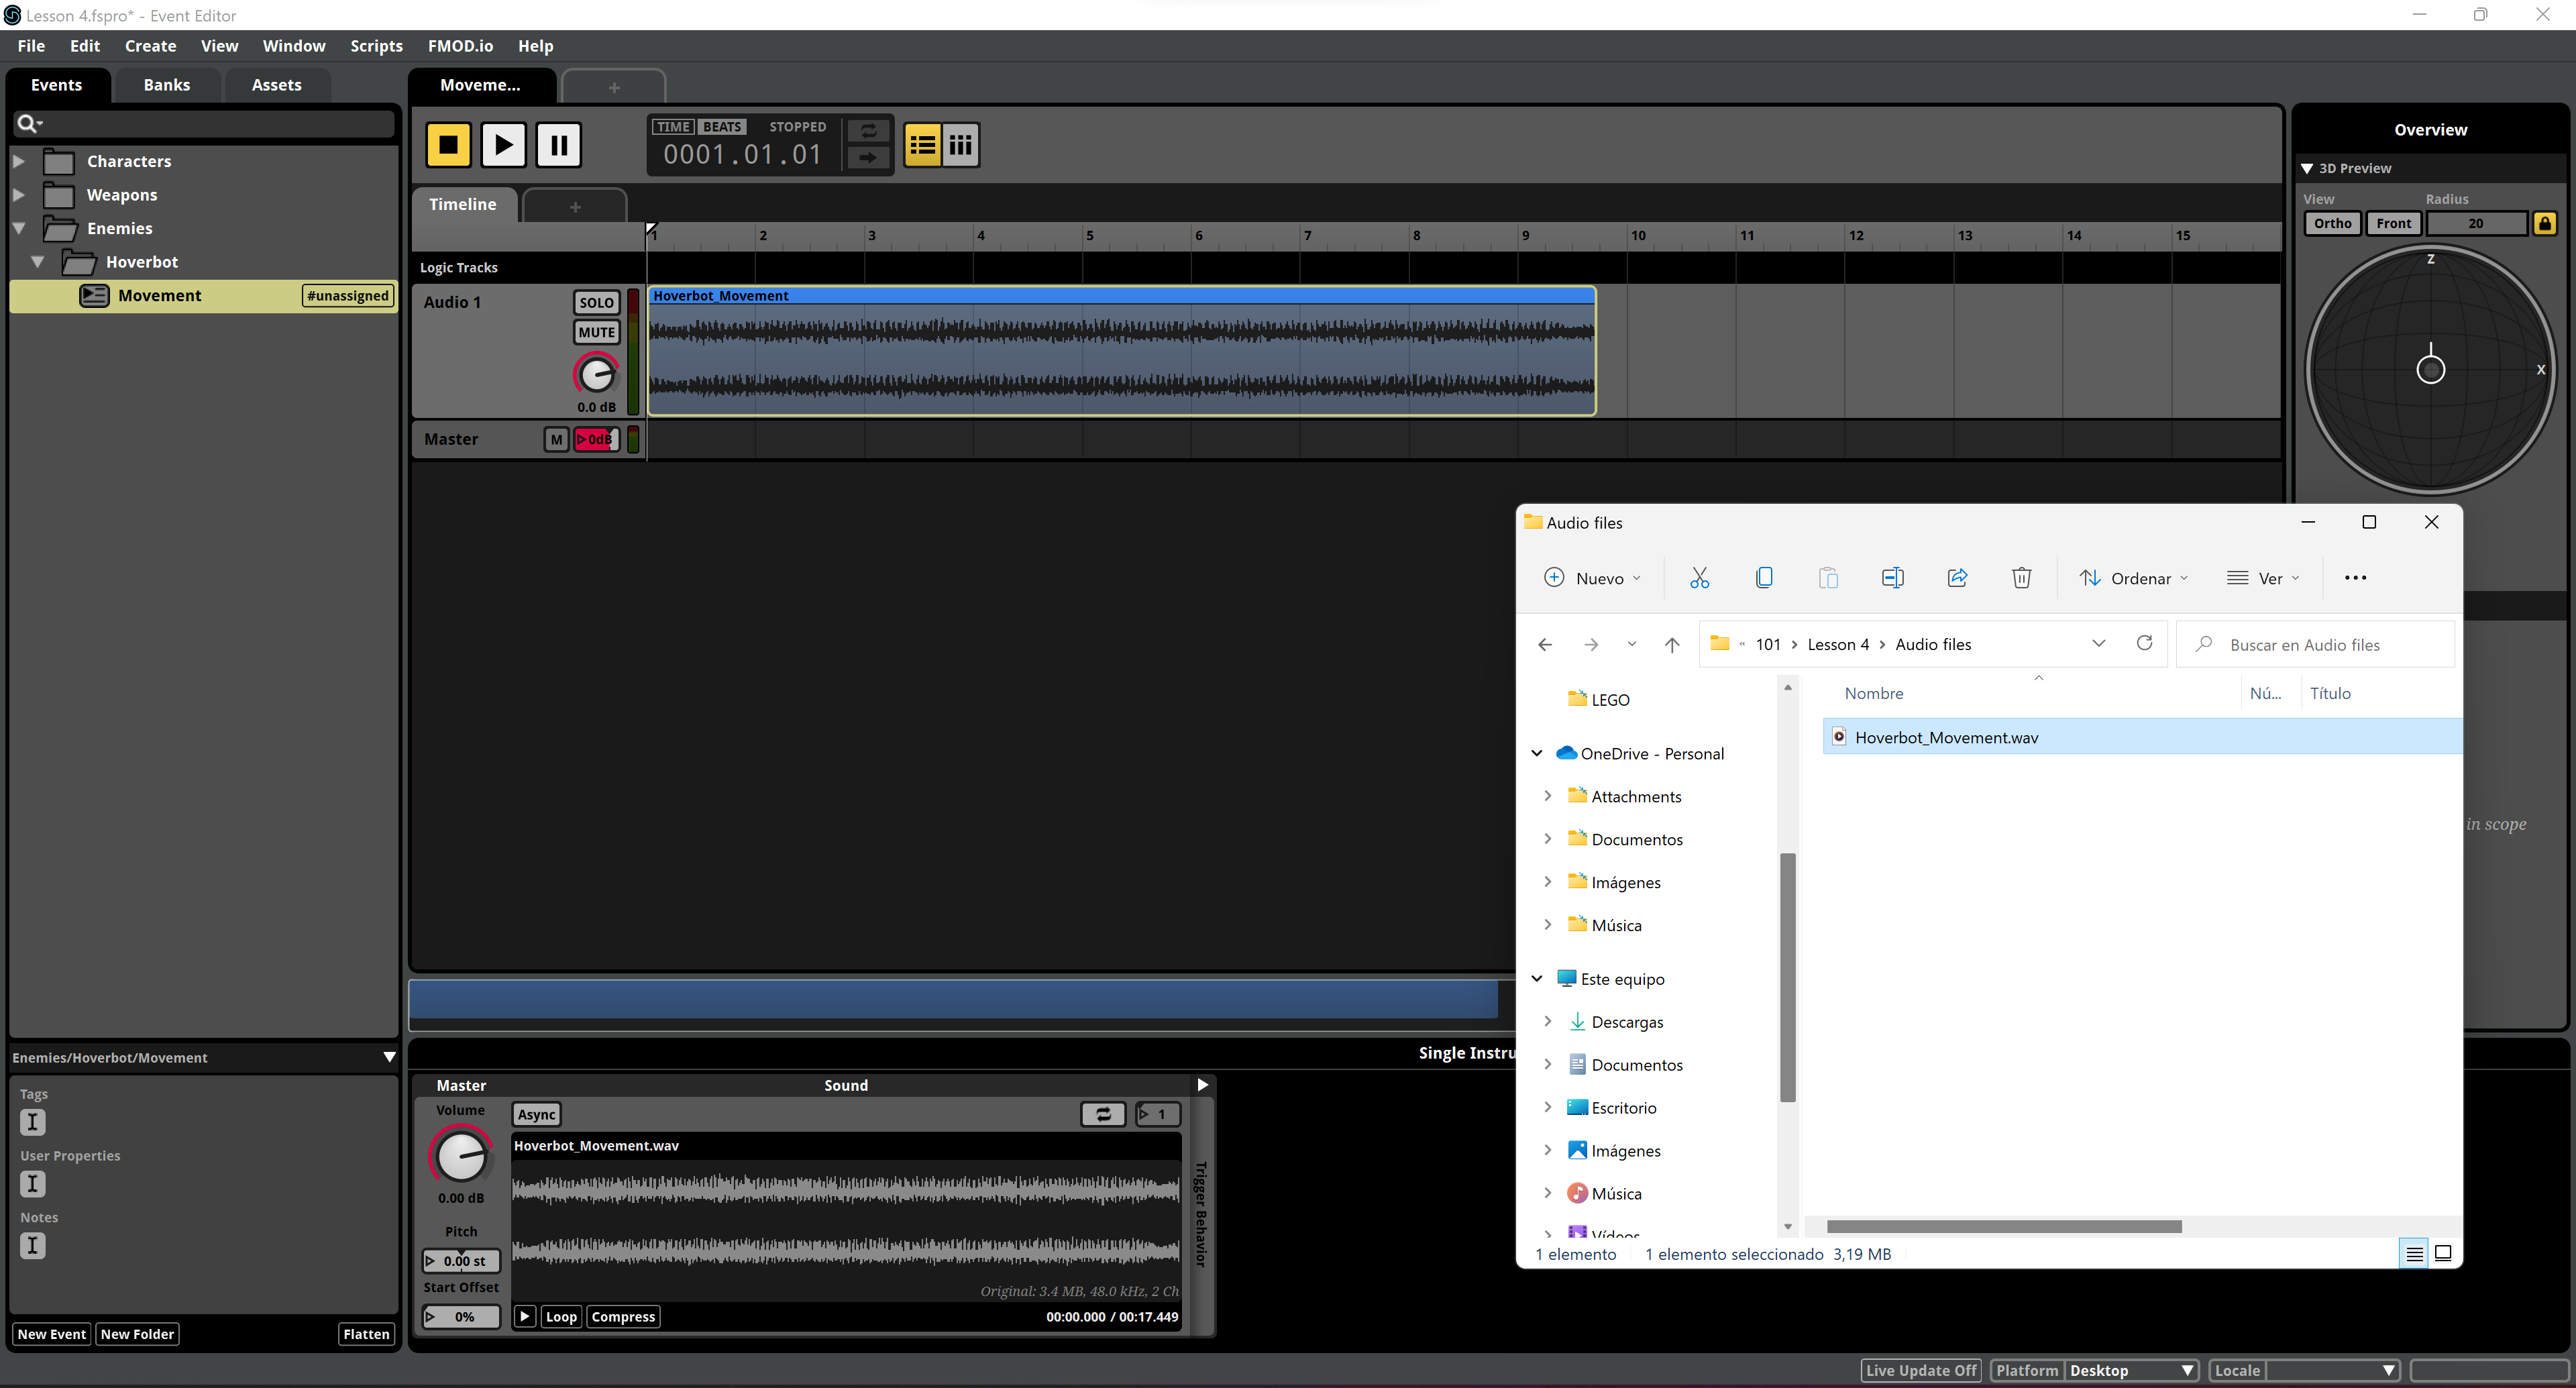Image resolution: width=2576 pixels, height=1388 pixels.
Task: Edit User Properties text field icon
Action: [33, 1184]
